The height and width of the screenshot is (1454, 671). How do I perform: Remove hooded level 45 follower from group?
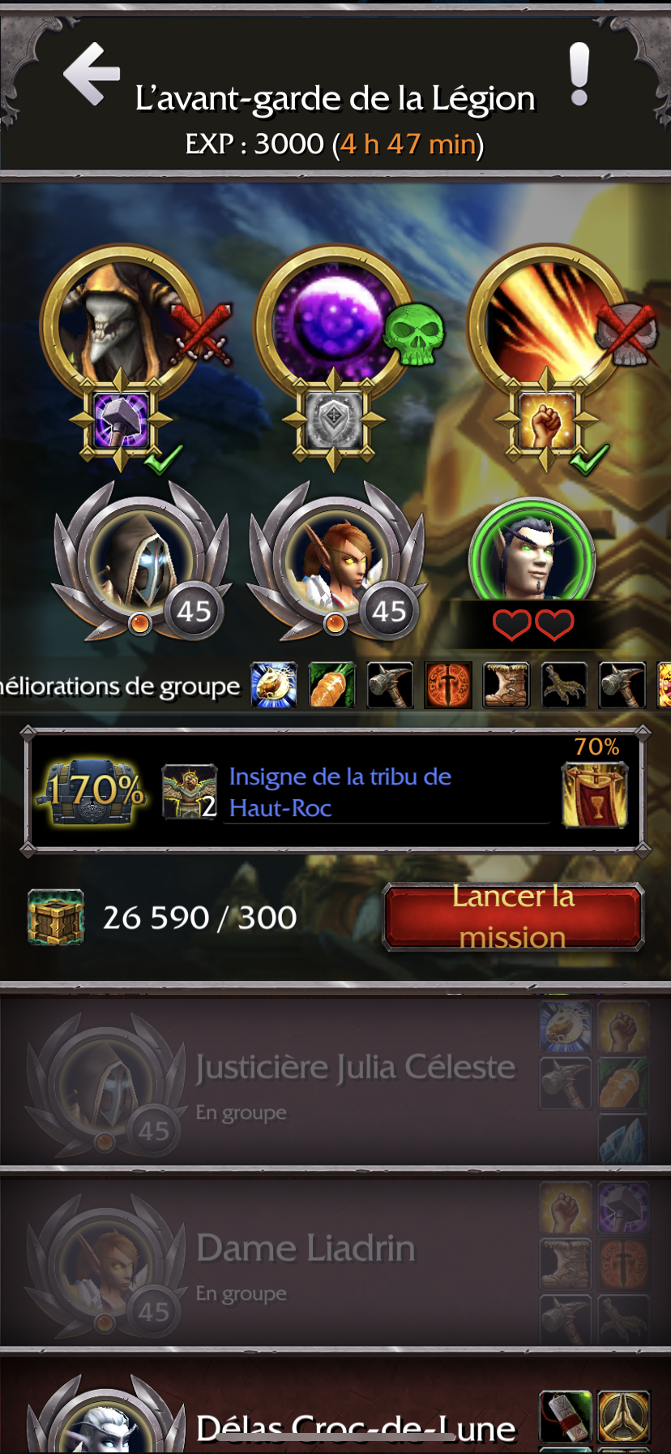(x=141, y=561)
